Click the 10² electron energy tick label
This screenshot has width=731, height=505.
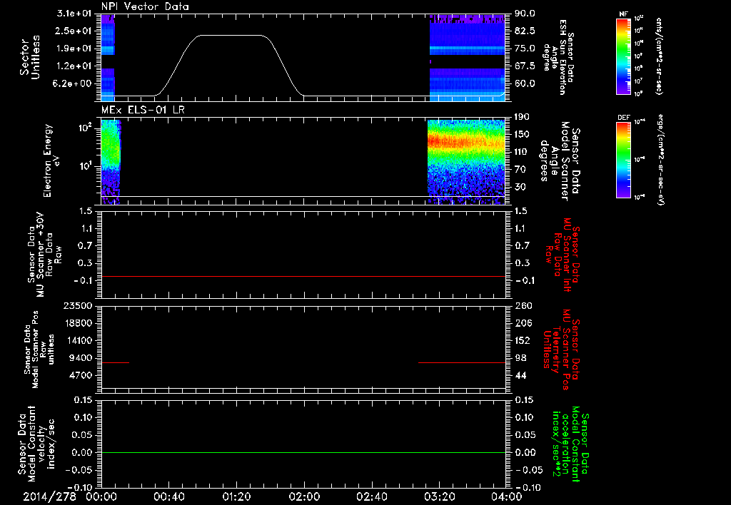[86, 128]
